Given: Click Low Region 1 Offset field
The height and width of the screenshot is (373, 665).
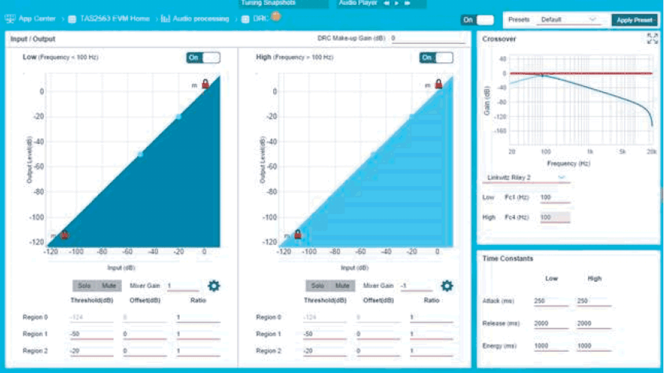Looking at the screenshot, I should tap(145, 334).
